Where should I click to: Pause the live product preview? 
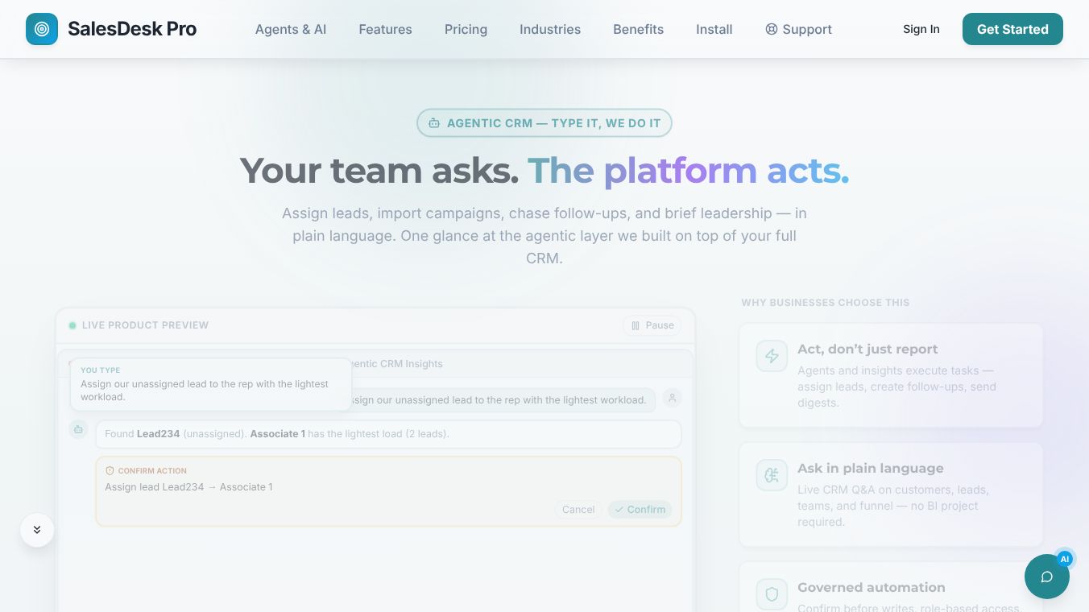tap(652, 325)
